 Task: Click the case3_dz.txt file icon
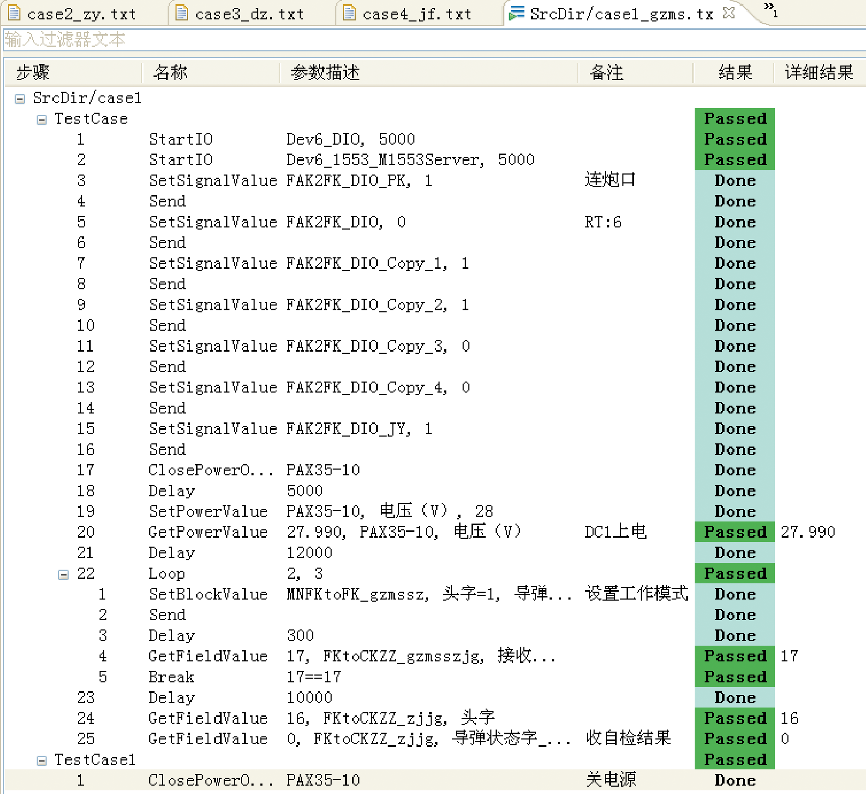tap(182, 13)
